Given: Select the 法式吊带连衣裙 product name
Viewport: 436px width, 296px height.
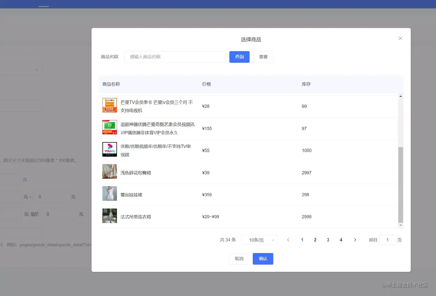Looking at the screenshot, I should pyautogui.click(x=136, y=217).
